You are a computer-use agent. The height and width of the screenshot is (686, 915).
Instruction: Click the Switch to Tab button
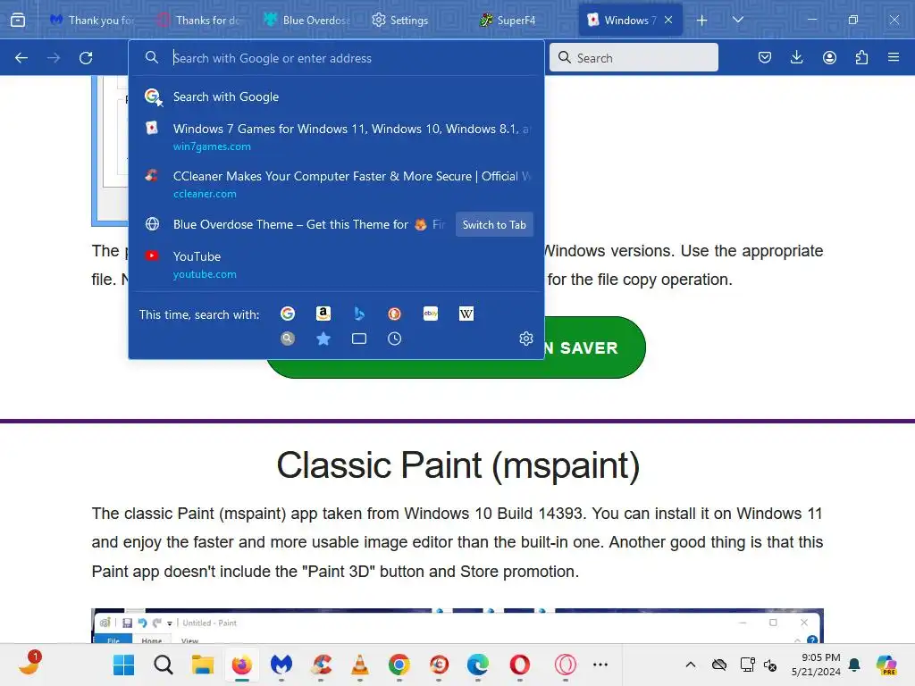pos(494,224)
